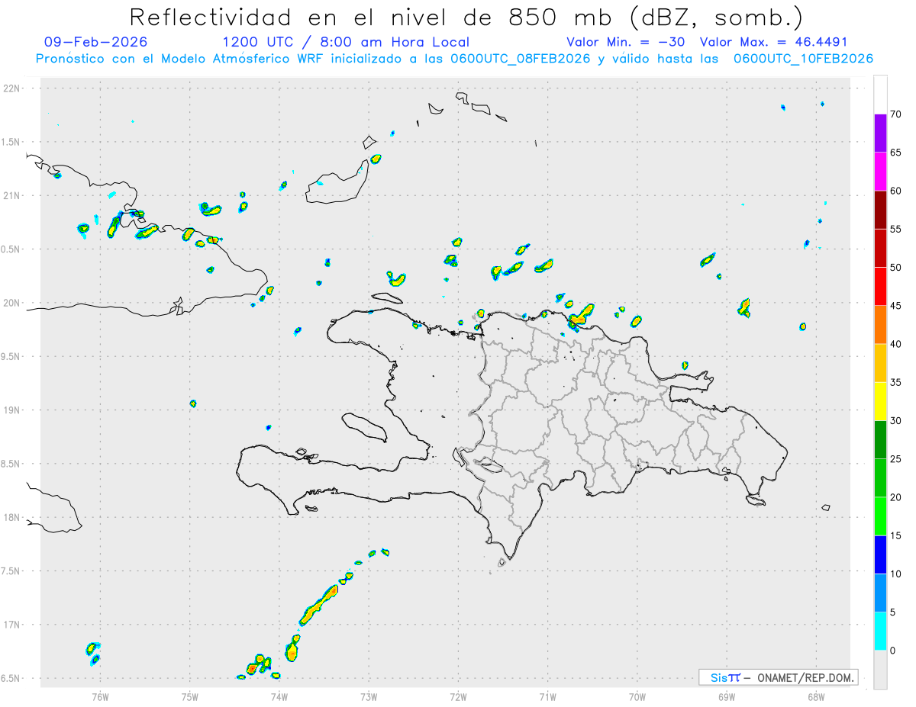Click the orange 40–45 dBZ colorbar segment

pyautogui.click(x=880, y=325)
